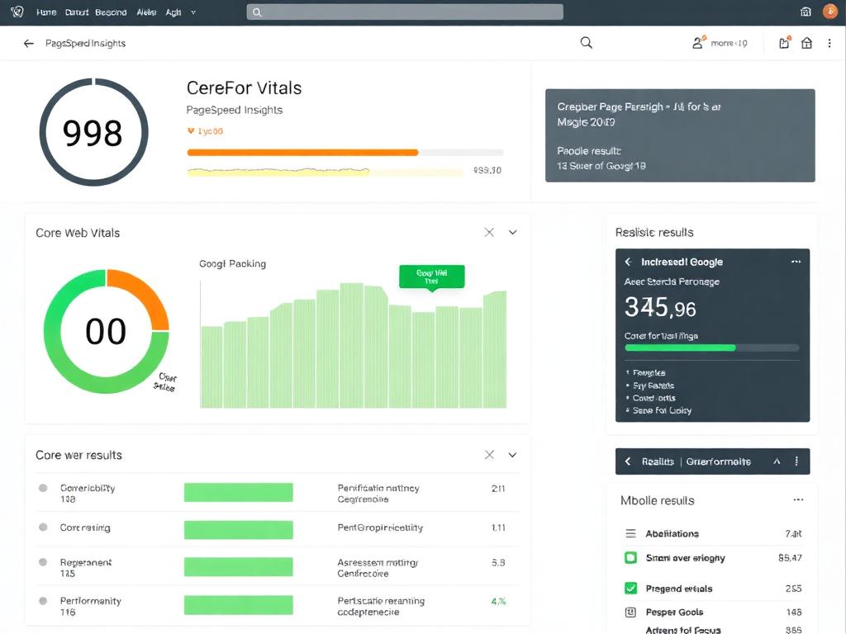Click the yellow progress bar
This screenshot has width=846, height=634.
[278, 172]
